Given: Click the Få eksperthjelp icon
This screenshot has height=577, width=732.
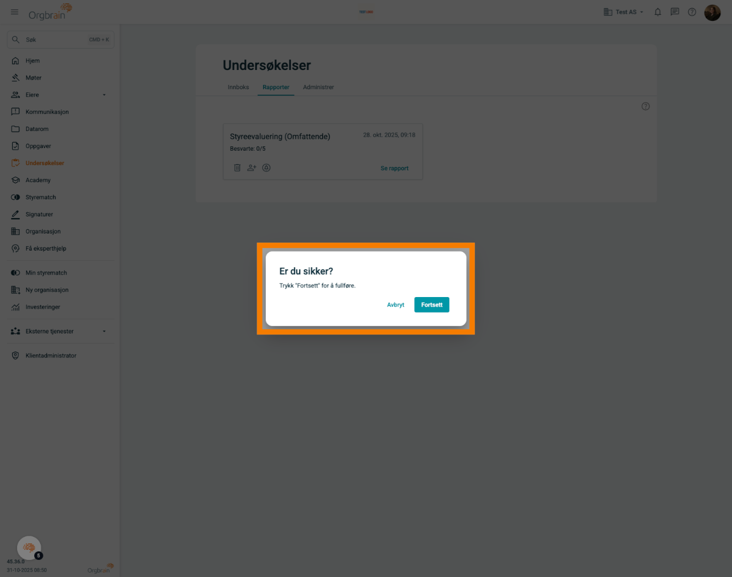Looking at the screenshot, I should (x=16, y=249).
